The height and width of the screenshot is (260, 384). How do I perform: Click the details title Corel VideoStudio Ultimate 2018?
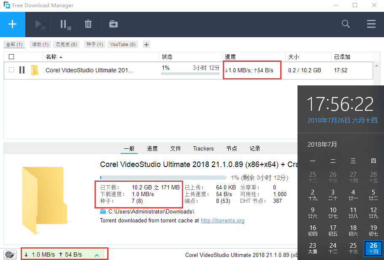[x=199, y=164]
